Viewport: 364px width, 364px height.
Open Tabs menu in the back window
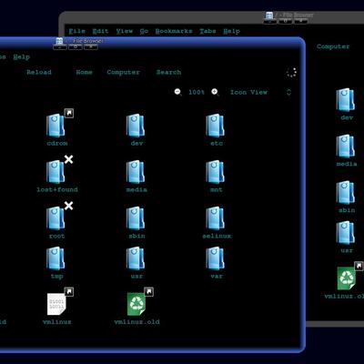coord(207,31)
